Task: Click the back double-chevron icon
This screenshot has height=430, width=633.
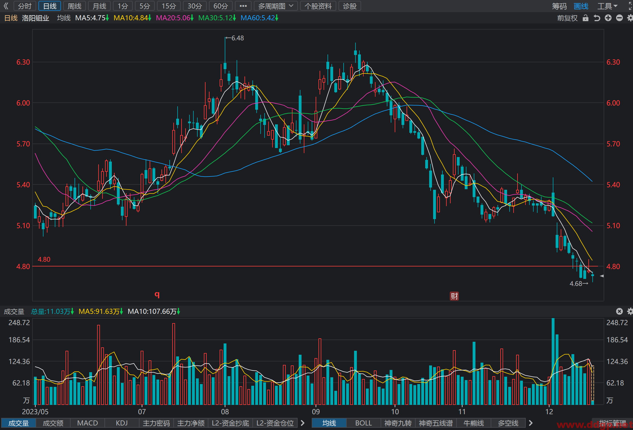Action: click(6, 6)
